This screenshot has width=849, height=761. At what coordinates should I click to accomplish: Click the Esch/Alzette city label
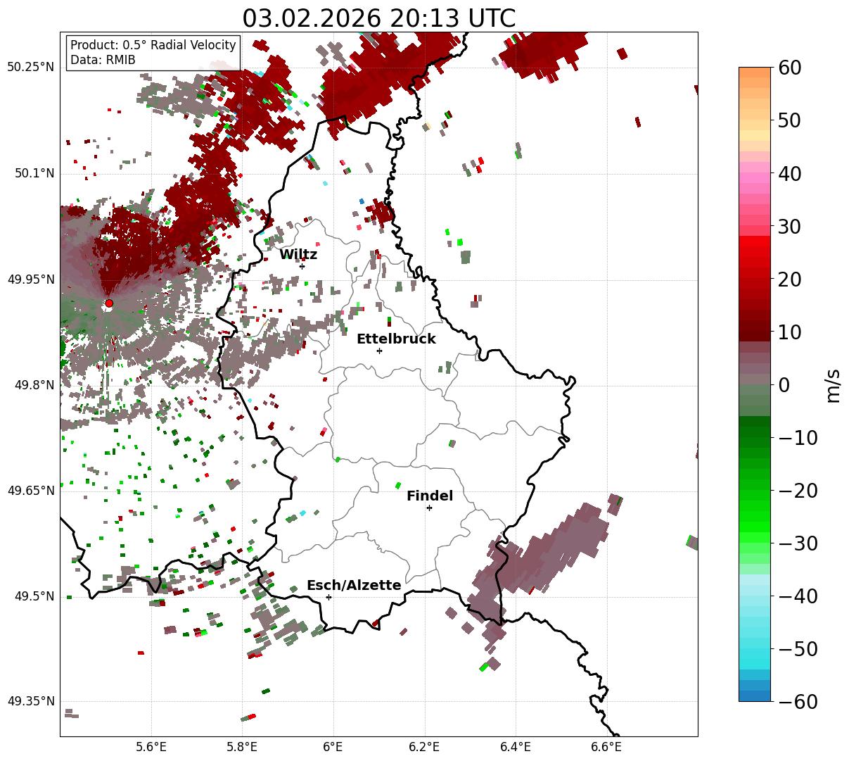[354, 586]
